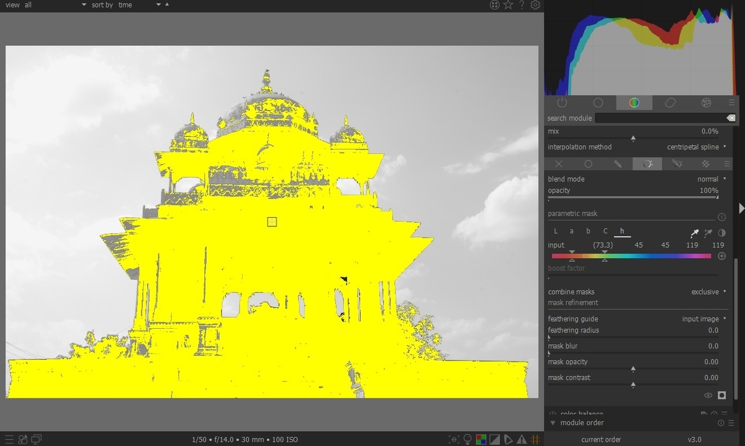This screenshot has width=745, height=446.
Task: Click the current order v3.0 row
Action: [641, 440]
